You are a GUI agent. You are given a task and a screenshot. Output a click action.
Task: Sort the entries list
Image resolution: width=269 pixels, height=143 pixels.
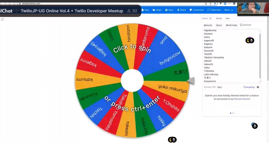[x=219, y=25]
